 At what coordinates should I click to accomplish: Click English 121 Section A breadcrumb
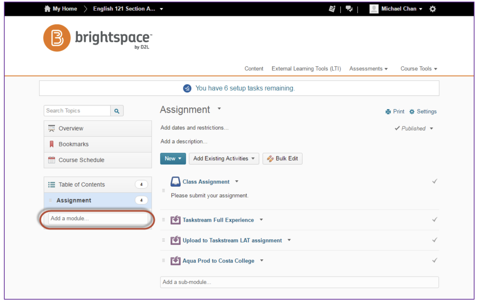[x=124, y=9]
